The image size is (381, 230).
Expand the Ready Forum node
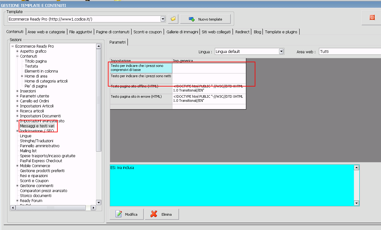(17, 200)
